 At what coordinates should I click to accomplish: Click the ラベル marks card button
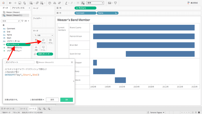(x=50, y=41)
